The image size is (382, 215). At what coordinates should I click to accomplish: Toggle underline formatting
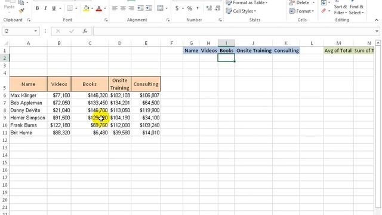click(x=54, y=8)
